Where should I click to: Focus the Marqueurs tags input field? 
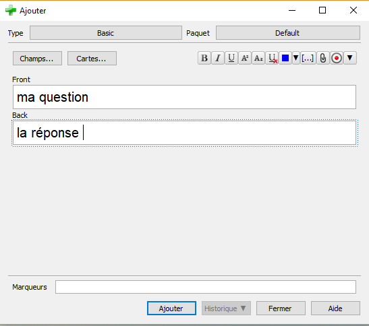click(206, 287)
